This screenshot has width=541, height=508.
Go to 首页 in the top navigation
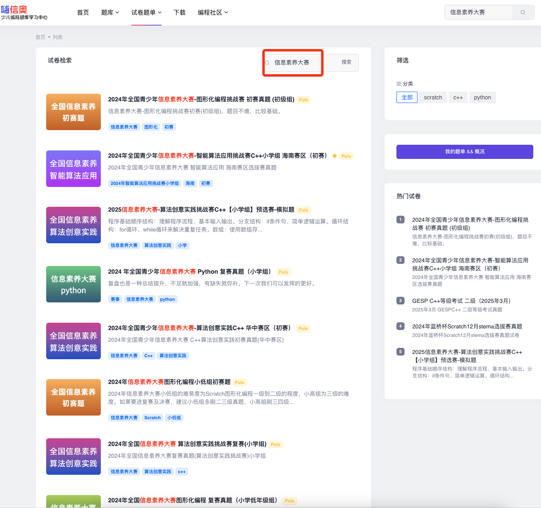click(x=83, y=13)
